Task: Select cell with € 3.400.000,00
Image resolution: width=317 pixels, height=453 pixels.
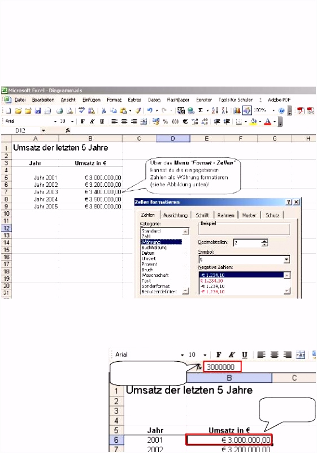Action: [90, 192]
